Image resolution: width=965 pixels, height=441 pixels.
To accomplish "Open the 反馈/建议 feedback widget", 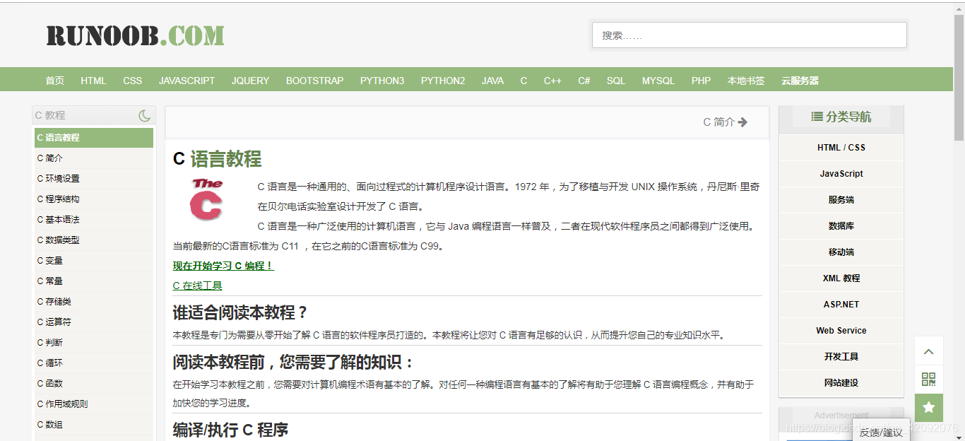I will point(880,431).
